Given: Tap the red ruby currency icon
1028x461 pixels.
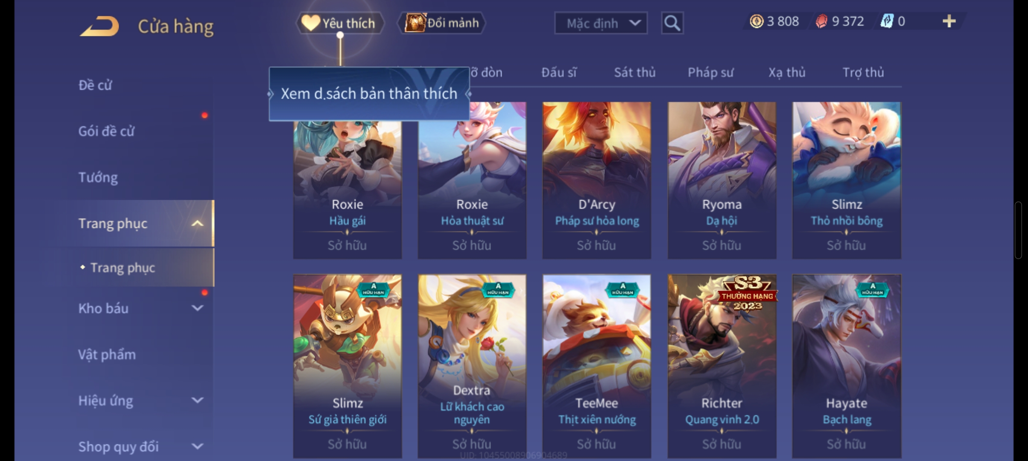Looking at the screenshot, I should click(x=821, y=21).
